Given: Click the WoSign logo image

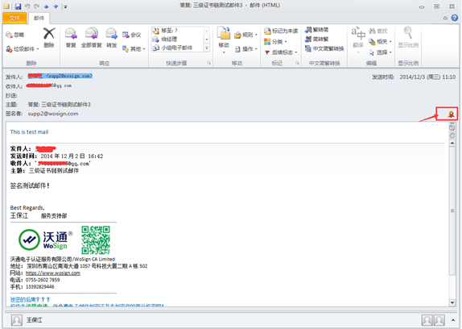Looking at the screenshot, I should (45, 239).
